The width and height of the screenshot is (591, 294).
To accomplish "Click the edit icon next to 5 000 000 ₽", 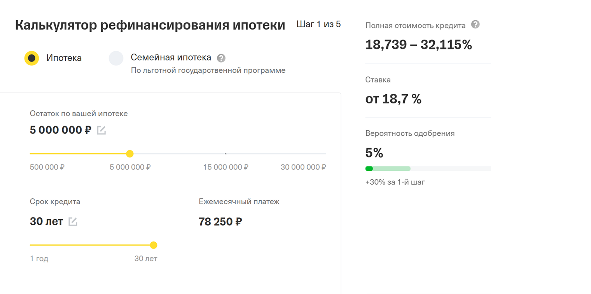I will [x=101, y=130].
